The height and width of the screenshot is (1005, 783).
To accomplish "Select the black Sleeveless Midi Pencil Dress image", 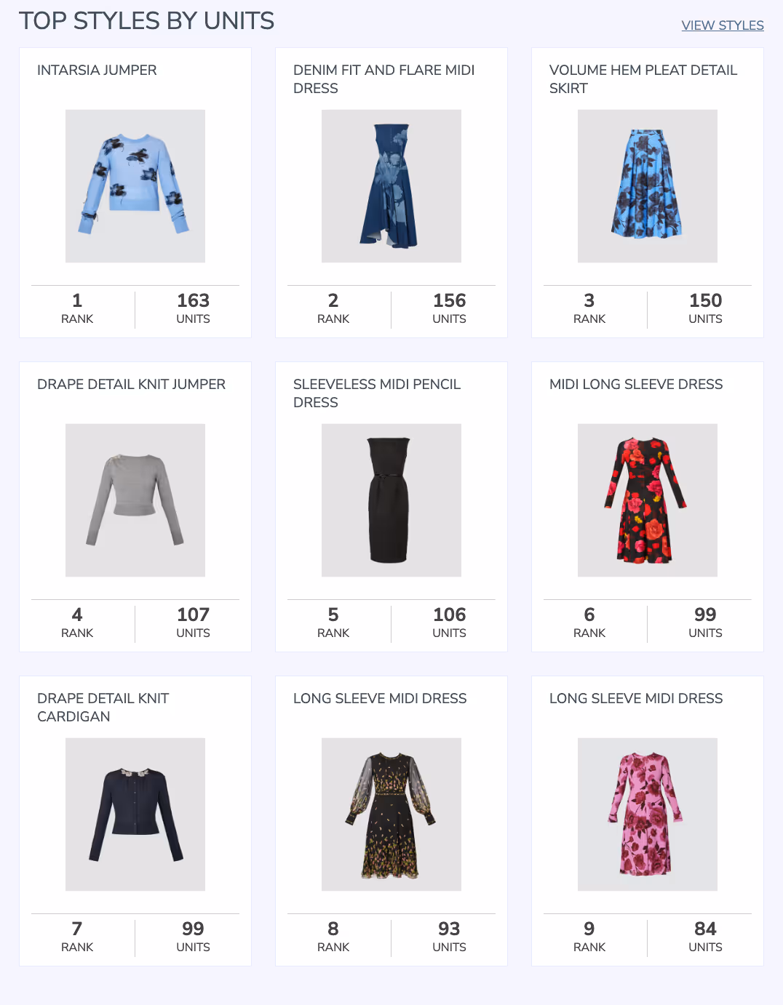I will (x=391, y=500).
